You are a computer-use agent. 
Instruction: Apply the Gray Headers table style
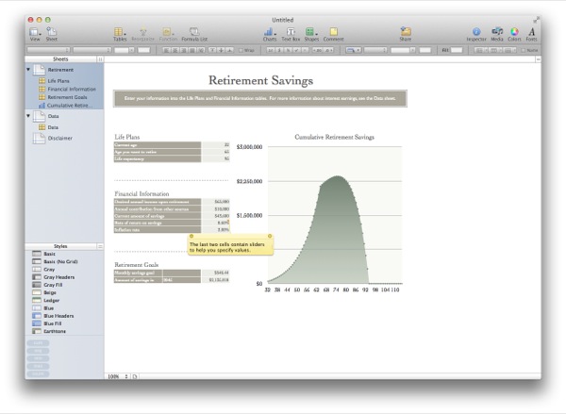point(59,277)
